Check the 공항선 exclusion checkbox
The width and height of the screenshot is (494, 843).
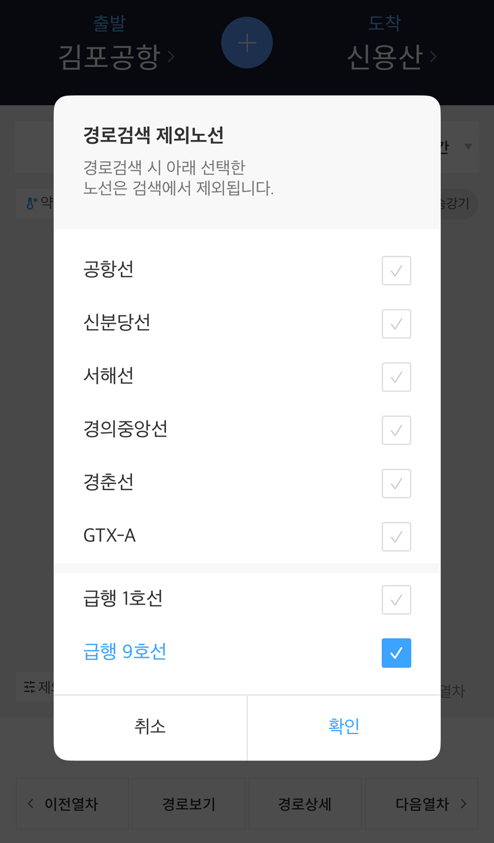pos(396,271)
